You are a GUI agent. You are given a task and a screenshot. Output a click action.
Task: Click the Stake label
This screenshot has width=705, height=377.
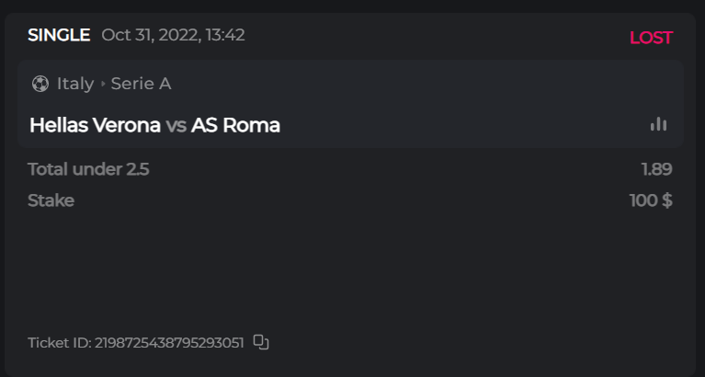(x=51, y=200)
